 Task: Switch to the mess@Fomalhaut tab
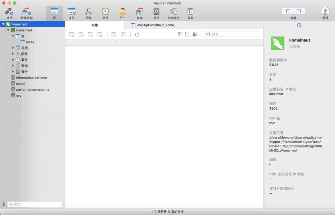[x=154, y=25]
